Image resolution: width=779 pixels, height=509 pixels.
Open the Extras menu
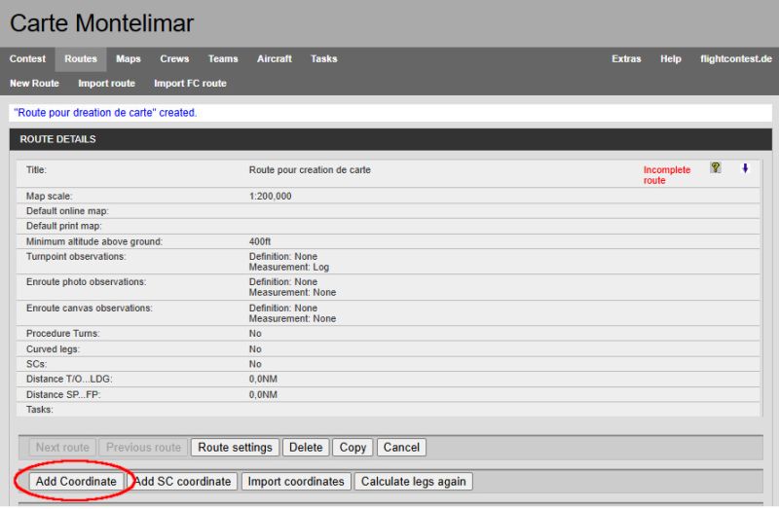(x=626, y=59)
